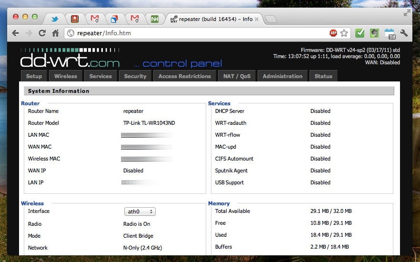Click the browser forward arrow
420x262 pixels.
click(29, 33)
